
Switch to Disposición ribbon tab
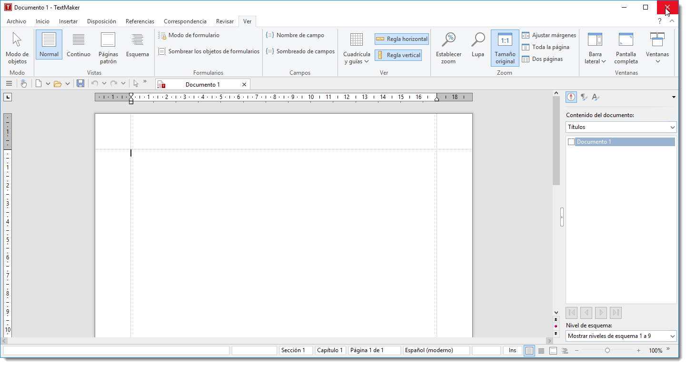pos(101,21)
